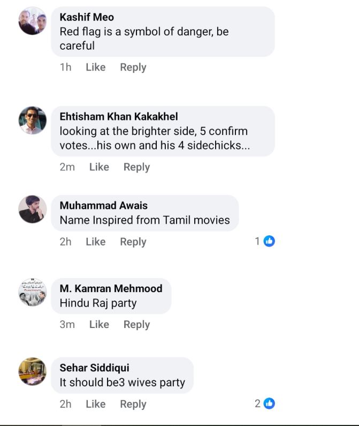This screenshot has width=359, height=426.
Task: Open Sehar Siddiqui's profile picture
Action: 33,372
